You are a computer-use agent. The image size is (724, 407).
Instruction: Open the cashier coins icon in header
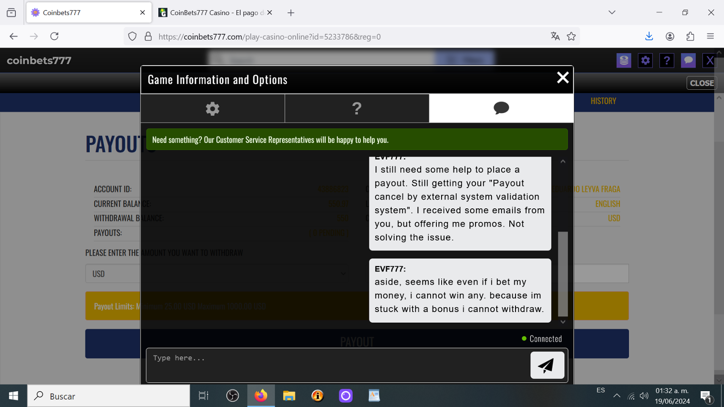pyautogui.click(x=624, y=60)
